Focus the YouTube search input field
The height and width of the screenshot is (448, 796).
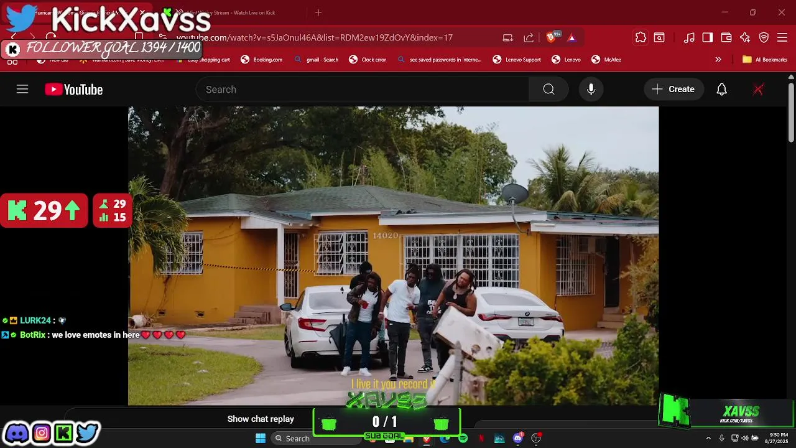click(x=363, y=89)
